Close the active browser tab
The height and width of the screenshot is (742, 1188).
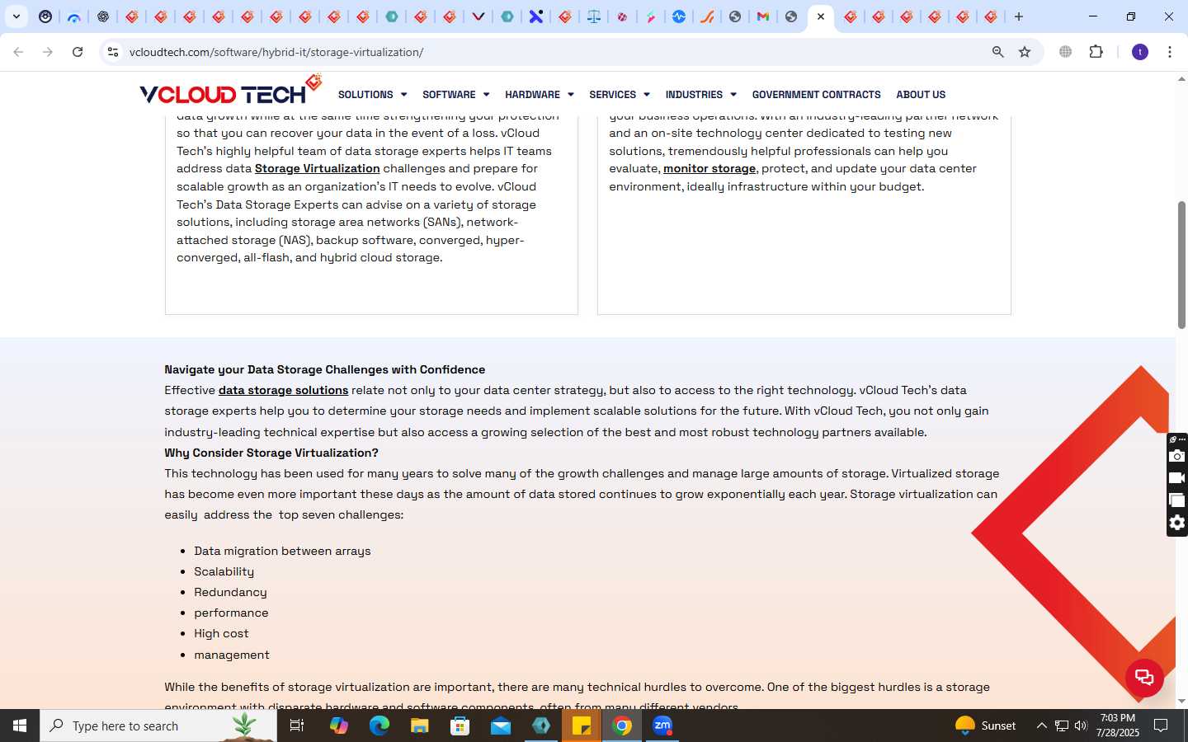pos(821,16)
